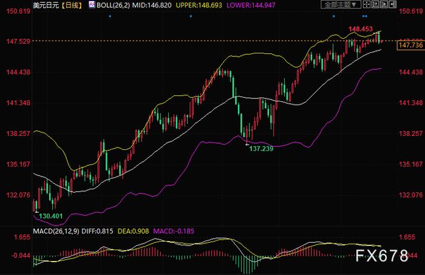Click the MID:146.820 label
Viewport: 425px width, 275px height.
point(152,5)
